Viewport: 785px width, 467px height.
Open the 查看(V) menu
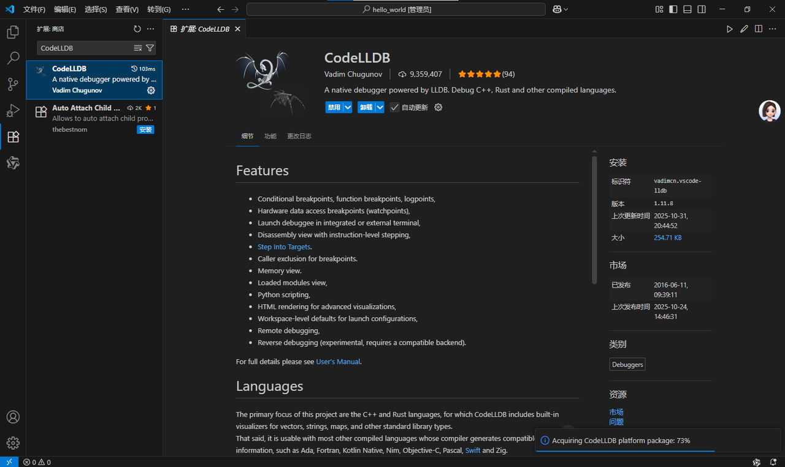pyautogui.click(x=127, y=9)
